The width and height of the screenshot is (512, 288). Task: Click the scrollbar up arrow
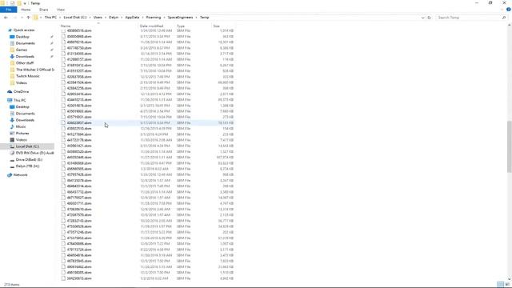click(509, 25)
